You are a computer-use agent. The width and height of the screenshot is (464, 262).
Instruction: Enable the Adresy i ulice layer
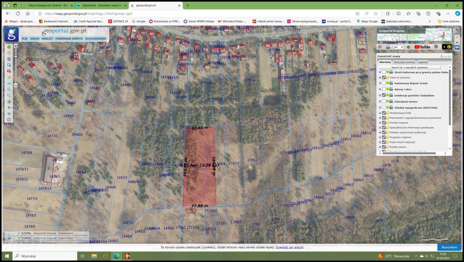click(384, 89)
